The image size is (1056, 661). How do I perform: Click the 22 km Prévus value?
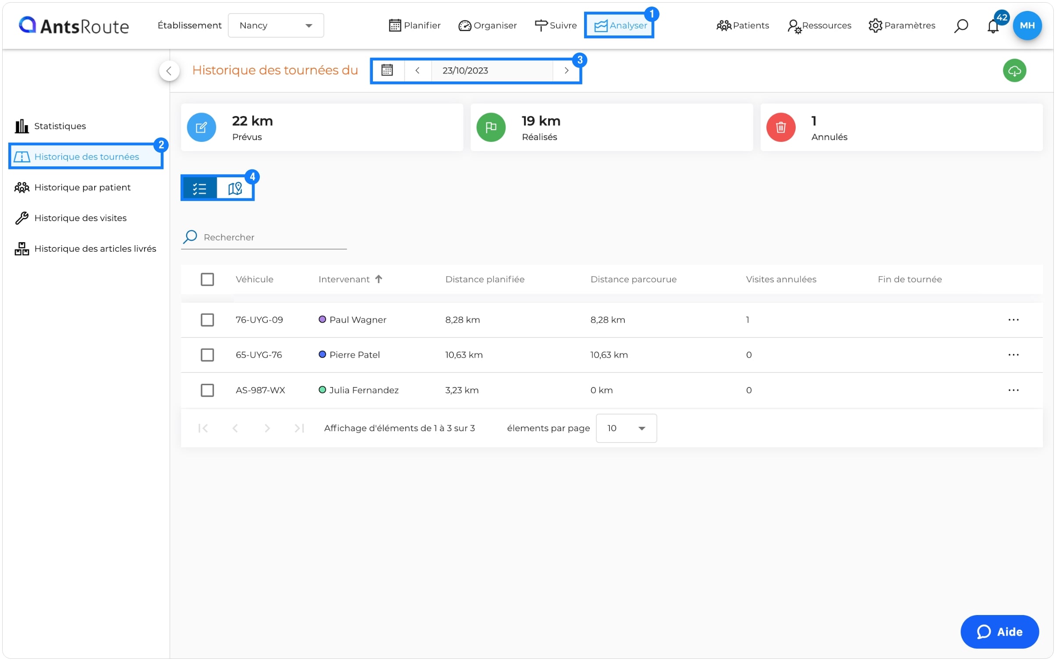click(x=252, y=121)
